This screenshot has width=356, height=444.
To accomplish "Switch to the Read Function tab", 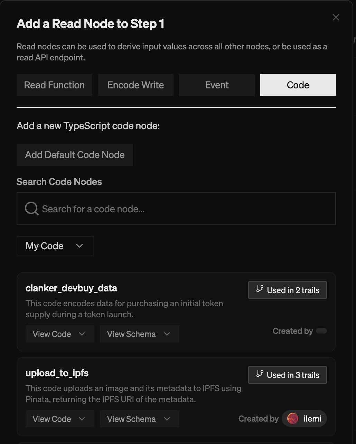I will (x=54, y=85).
